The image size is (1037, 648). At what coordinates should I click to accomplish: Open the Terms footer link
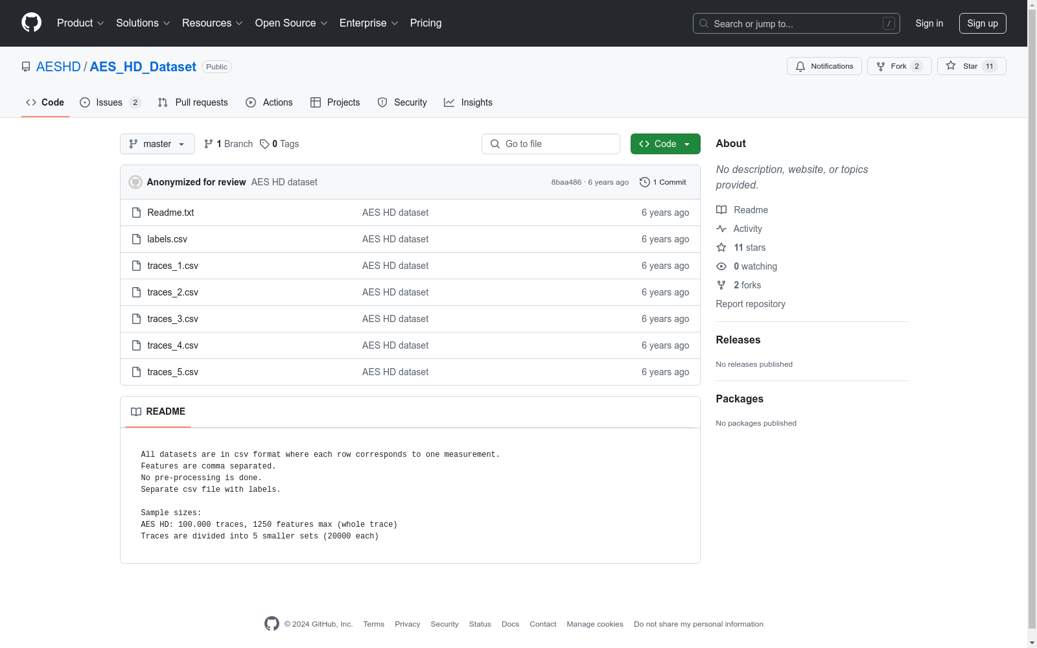pyautogui.click(x=374, y=624)
